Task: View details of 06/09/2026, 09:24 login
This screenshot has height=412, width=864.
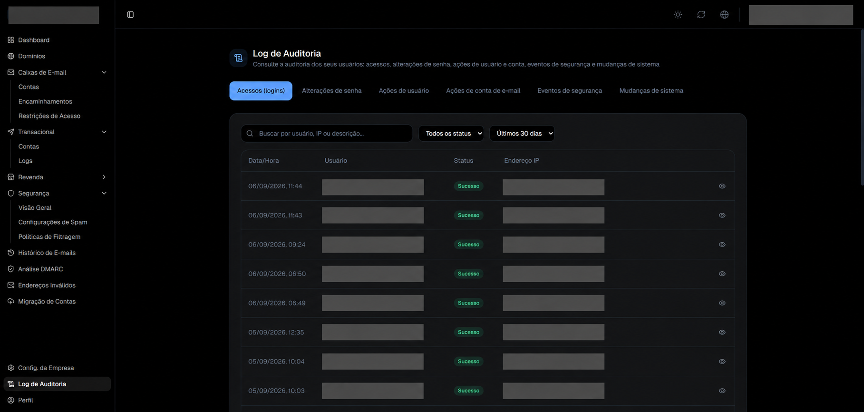Action: tap(722, 245)
